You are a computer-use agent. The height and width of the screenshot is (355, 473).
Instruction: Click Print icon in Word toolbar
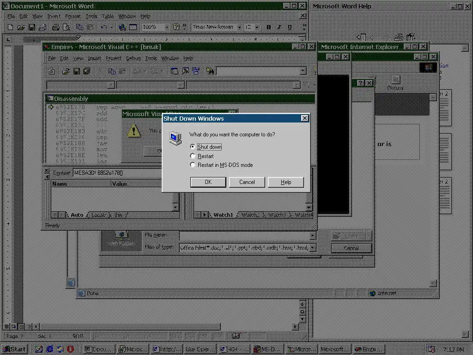pyautogui.click(x=55, y=27)
